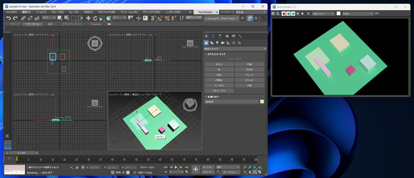Select the Link tool (chain icon)
This screenshot has width=414, height=178.
[x=23, y=18]
